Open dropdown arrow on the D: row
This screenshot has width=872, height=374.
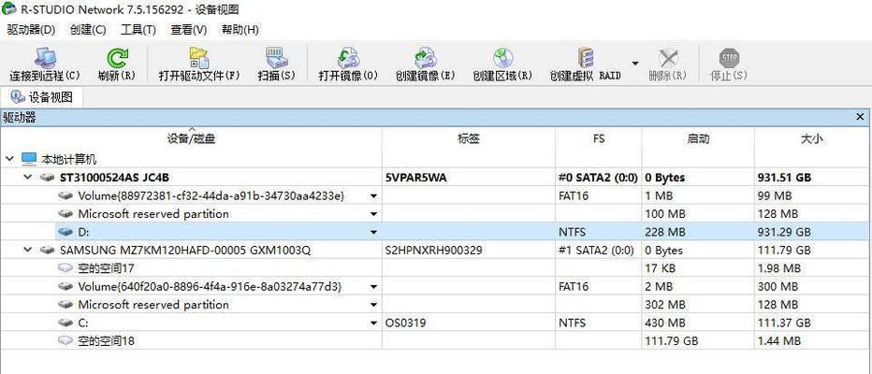373,232
